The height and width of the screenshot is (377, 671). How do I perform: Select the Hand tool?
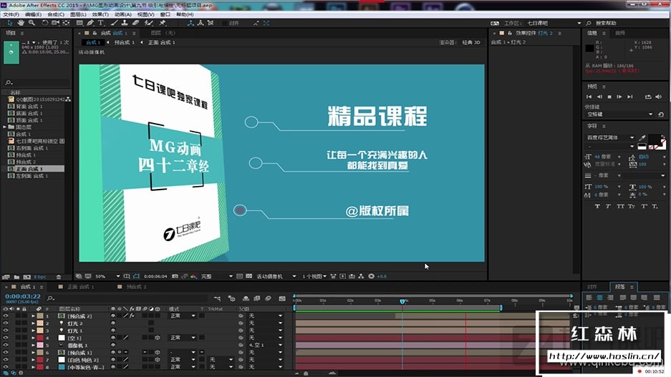(21, 23)
